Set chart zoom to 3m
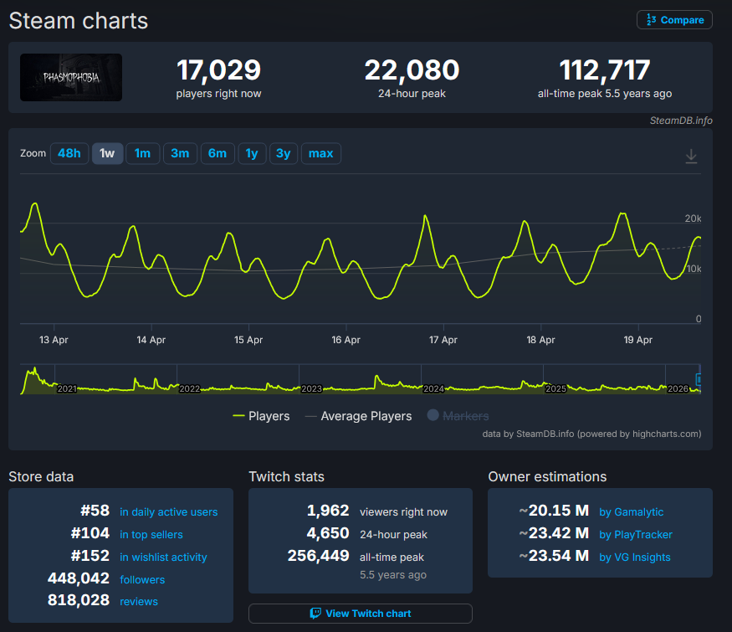732x632 pixels. 180,153
